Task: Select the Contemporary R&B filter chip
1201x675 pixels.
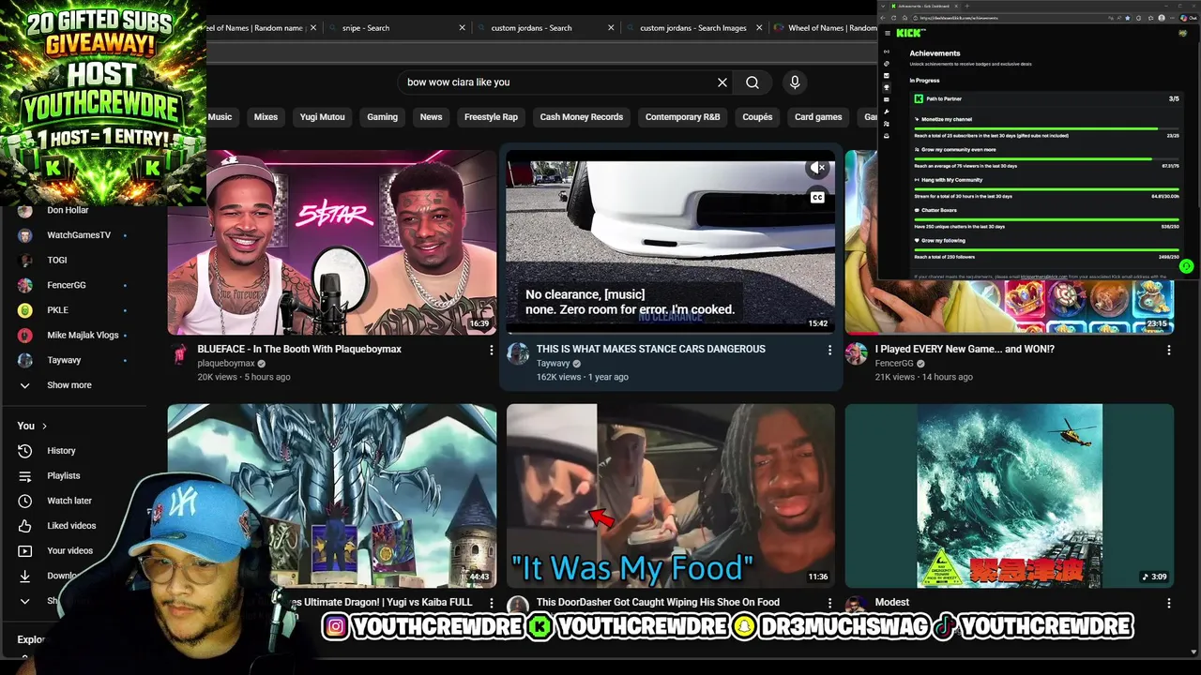Action: pos(682,117)
